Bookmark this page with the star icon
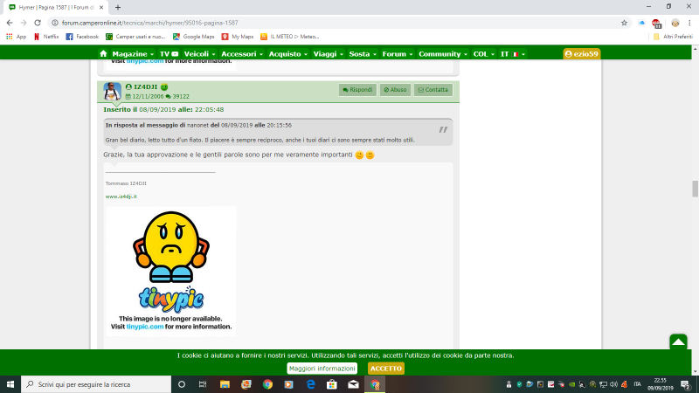Image resolution: width=699 pixels, height=393 pixels. pos(624,23)
